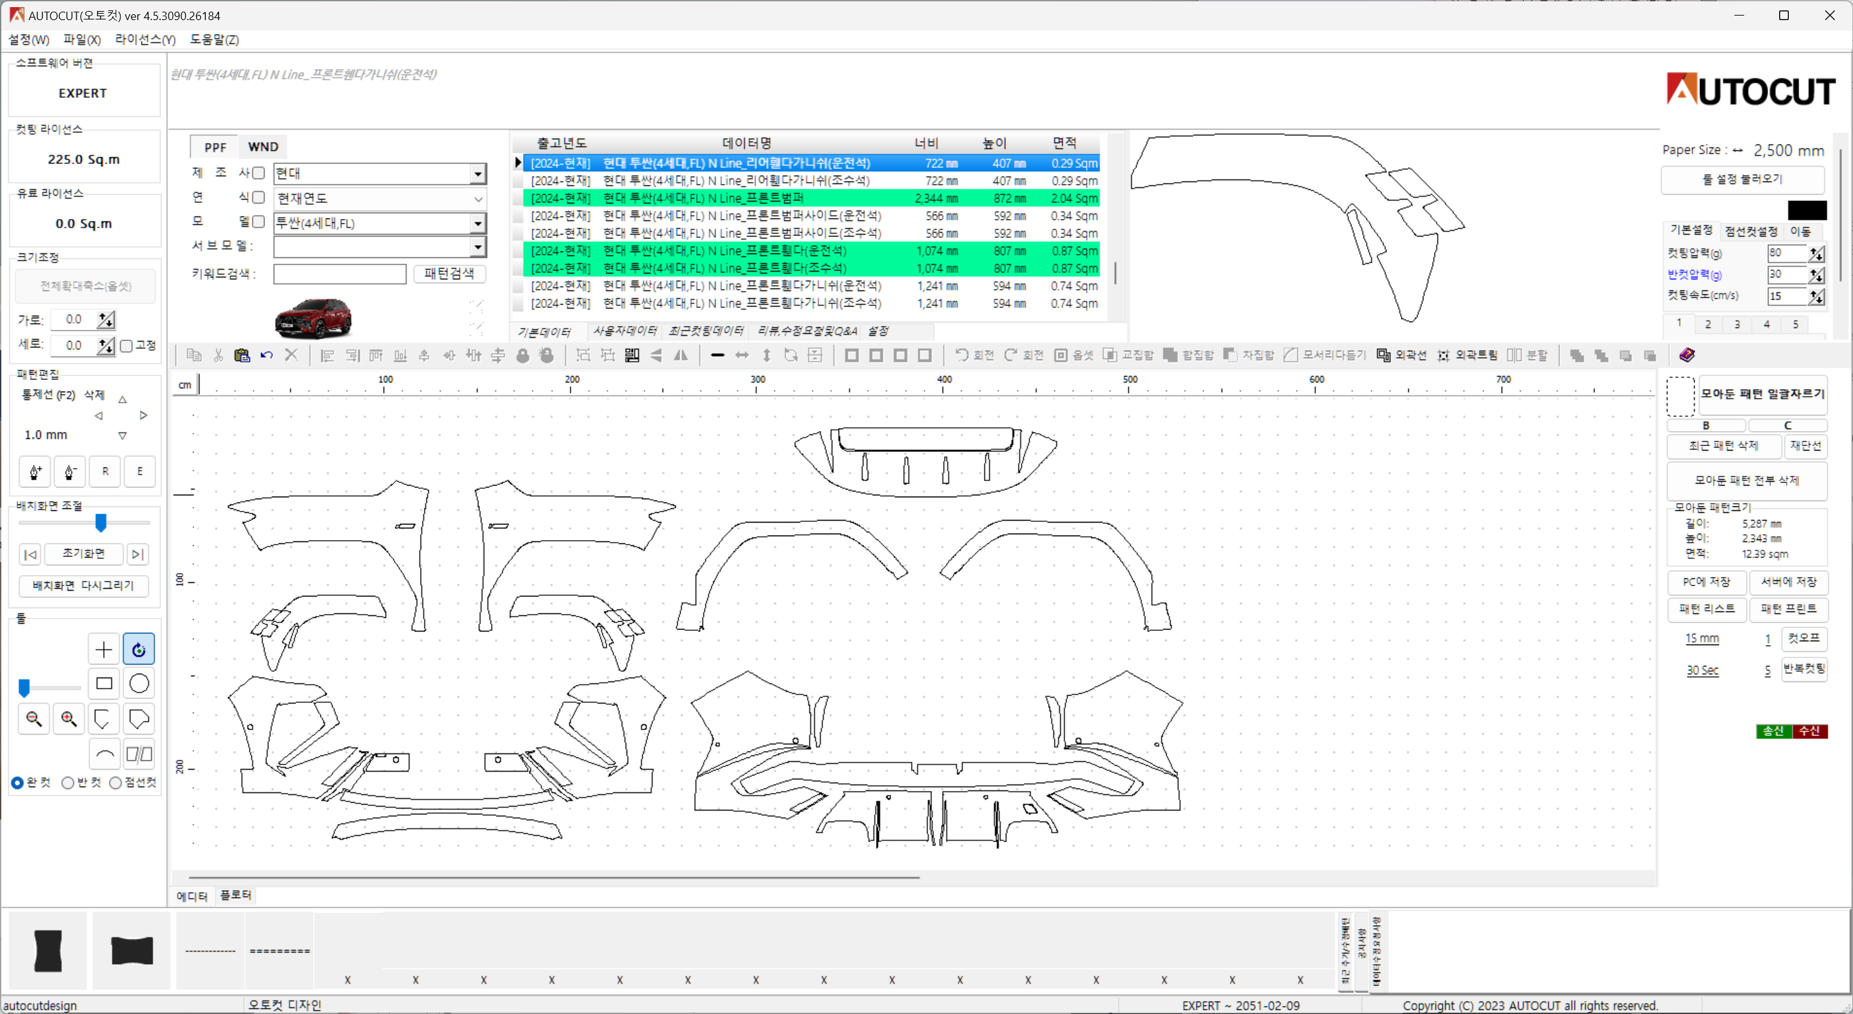Image resolution: width=1853 pixels, height=1014 pixels.
Task: Click the PC에 저장 button
Action: [1707, 582]
